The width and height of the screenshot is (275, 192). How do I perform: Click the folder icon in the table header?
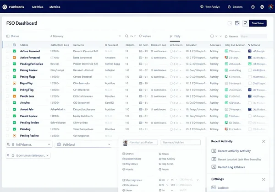[x=14, y=45]
